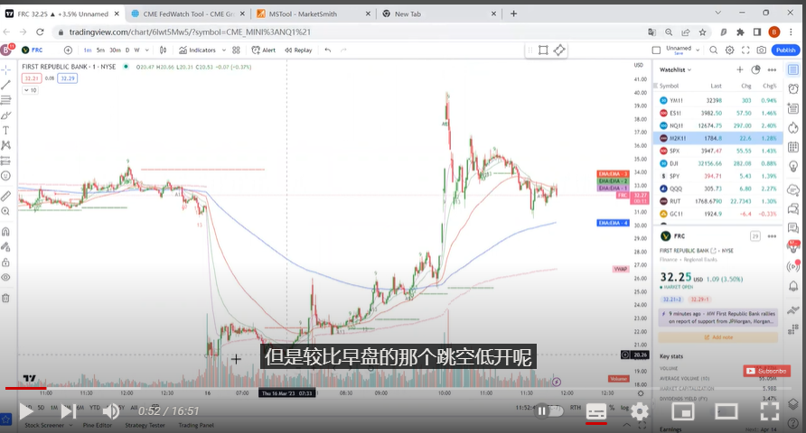Open the calendar panel icon
The image size is (806, 433).
tap(793, 147)
